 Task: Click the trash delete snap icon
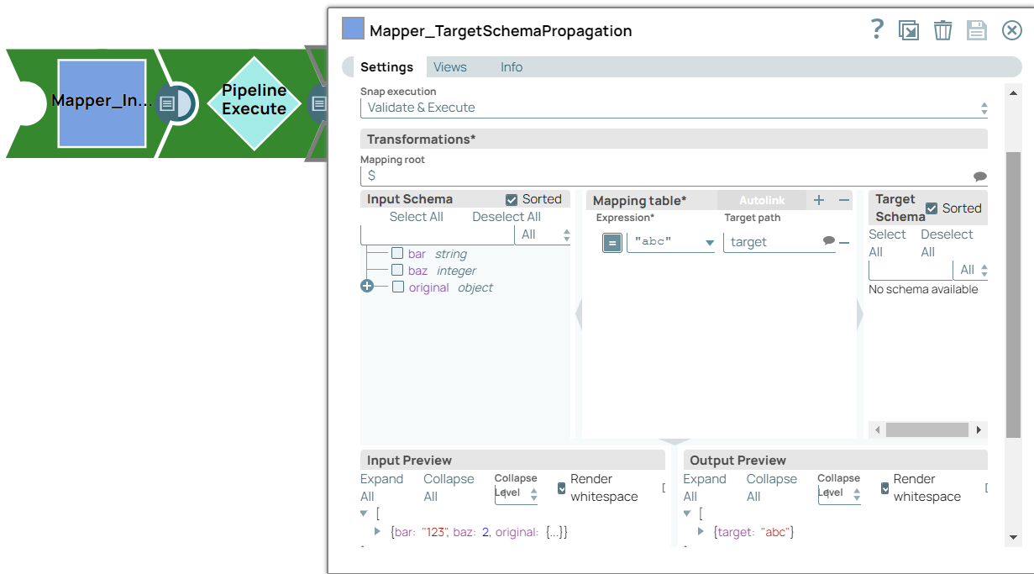pos(942,31)
